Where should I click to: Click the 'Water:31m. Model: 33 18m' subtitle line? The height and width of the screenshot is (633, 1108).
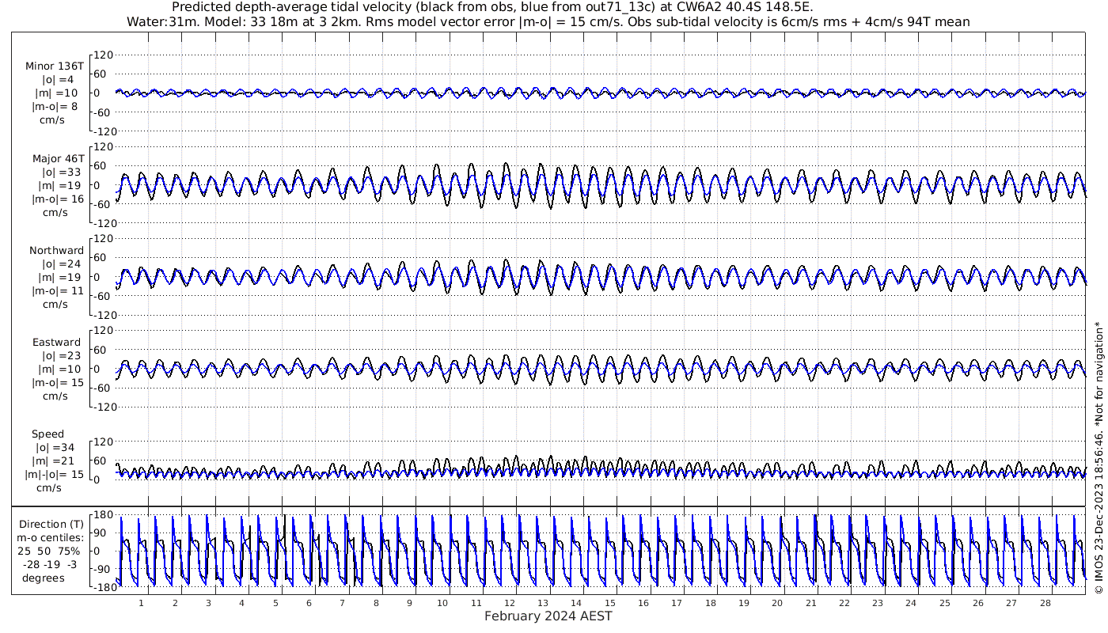[x=548, y=21]
